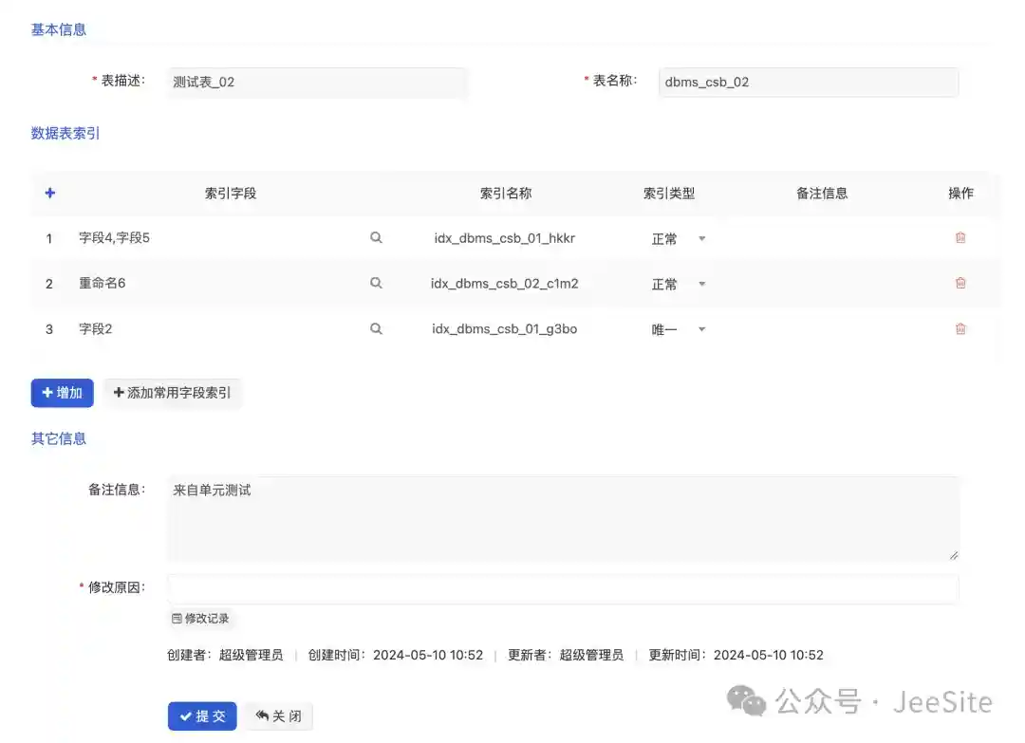Click the 表名称 field with dbms_csb_02

coord(808,83)
